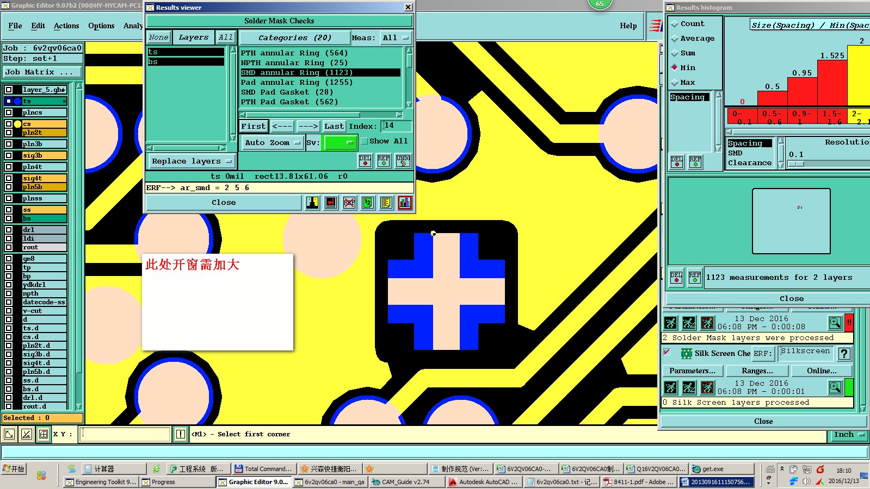Viewport: 870px width, 489px height.
Task: Open the File menu
Action: (x=15, y=26)
